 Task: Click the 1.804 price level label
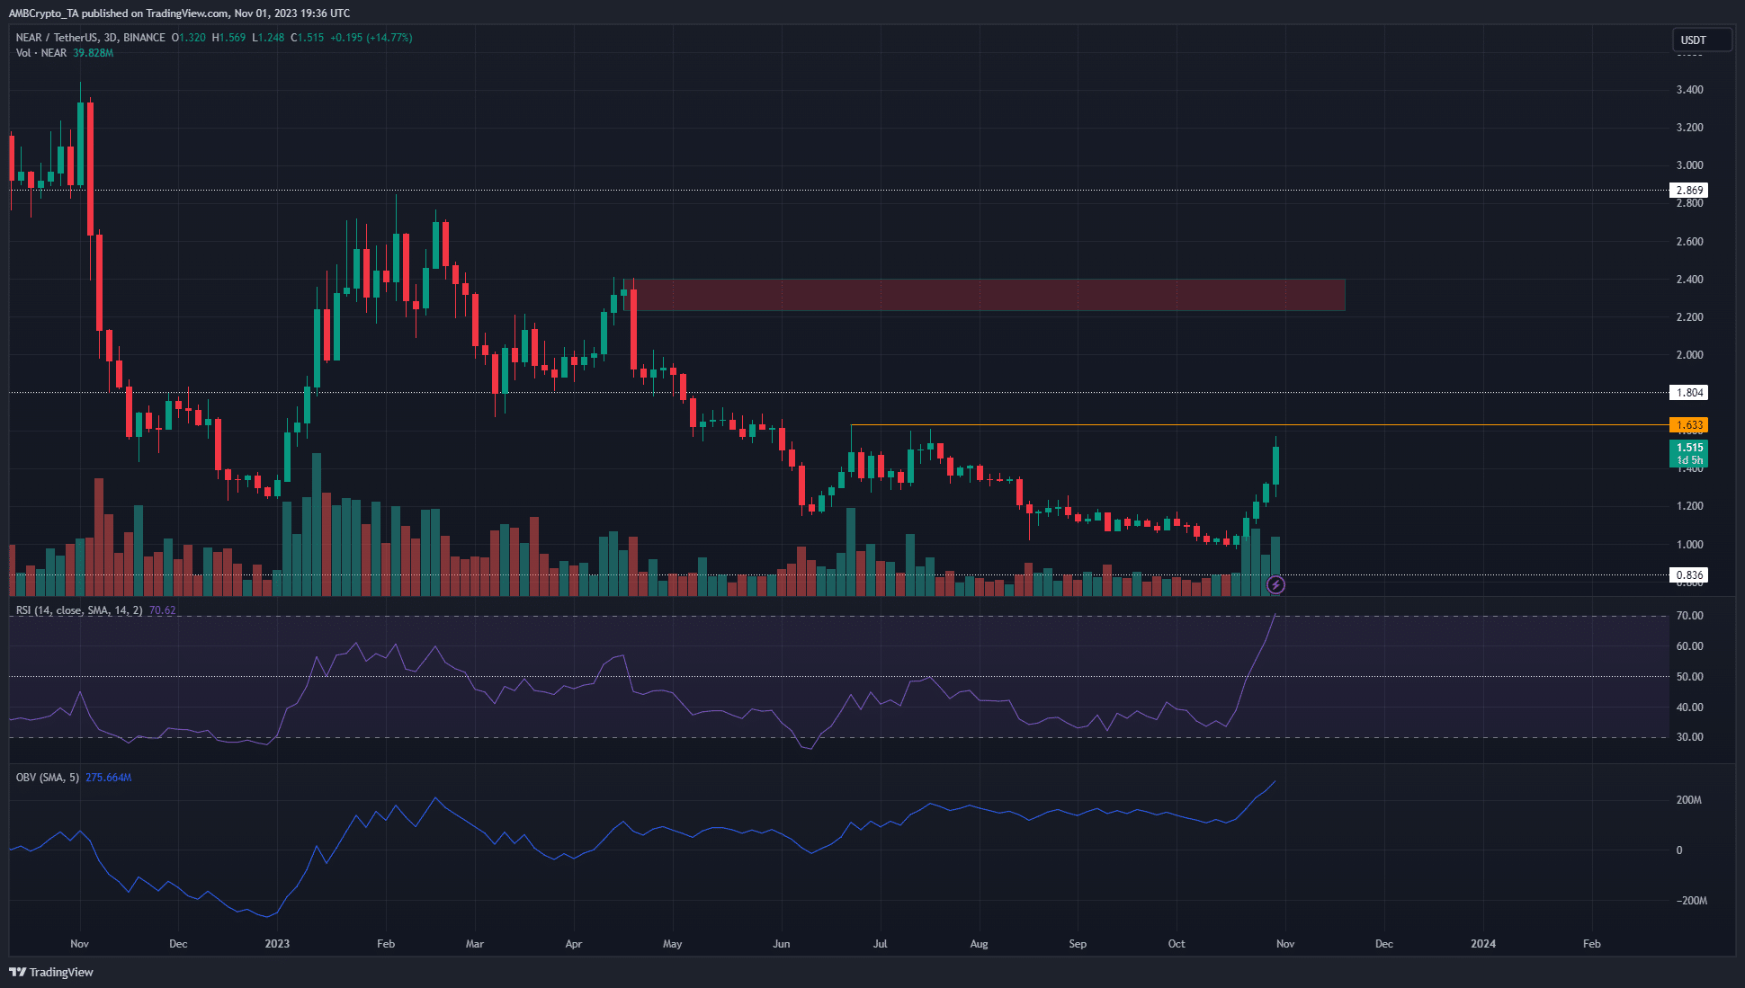coord(1689,393)
